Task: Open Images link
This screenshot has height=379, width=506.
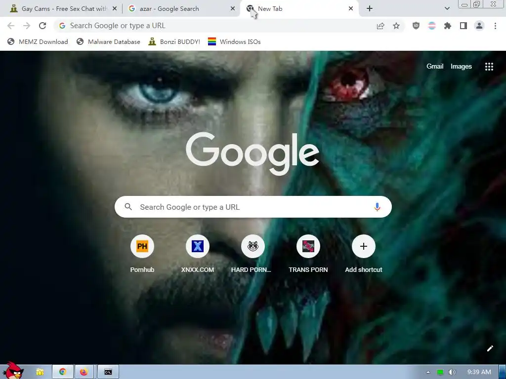Action: coord(461,67)
